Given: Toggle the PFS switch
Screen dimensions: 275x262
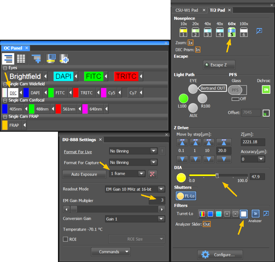Looking at the screenshot, I should coord(235,89).
